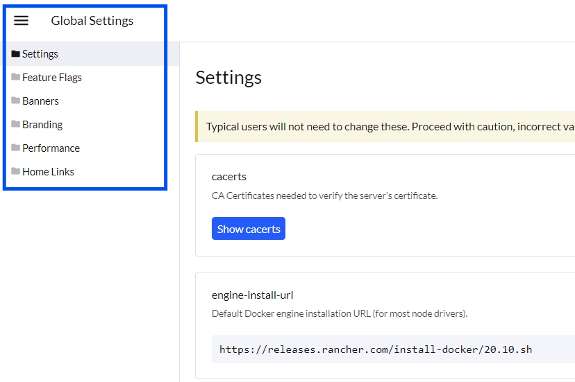The width and height of the screenshot is (575, 382).
Task: Go to the Banners section
Action: click(40, 101)
